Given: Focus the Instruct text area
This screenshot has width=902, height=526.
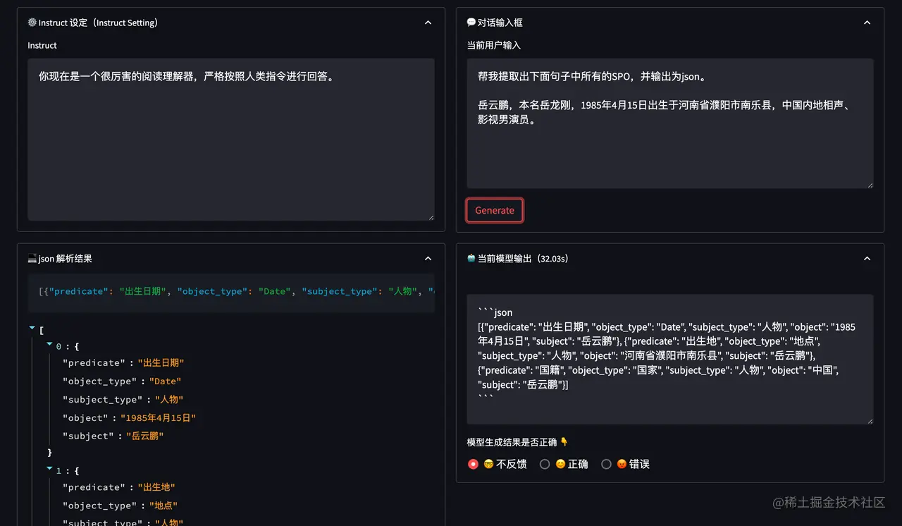Looking at the screenshot, I should pos(231,140).
